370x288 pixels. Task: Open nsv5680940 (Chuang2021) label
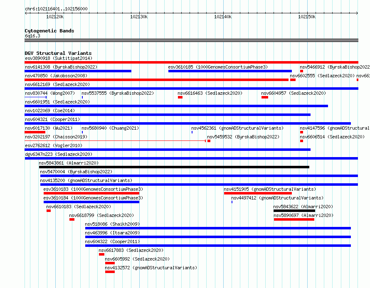[x=110, y=128]
